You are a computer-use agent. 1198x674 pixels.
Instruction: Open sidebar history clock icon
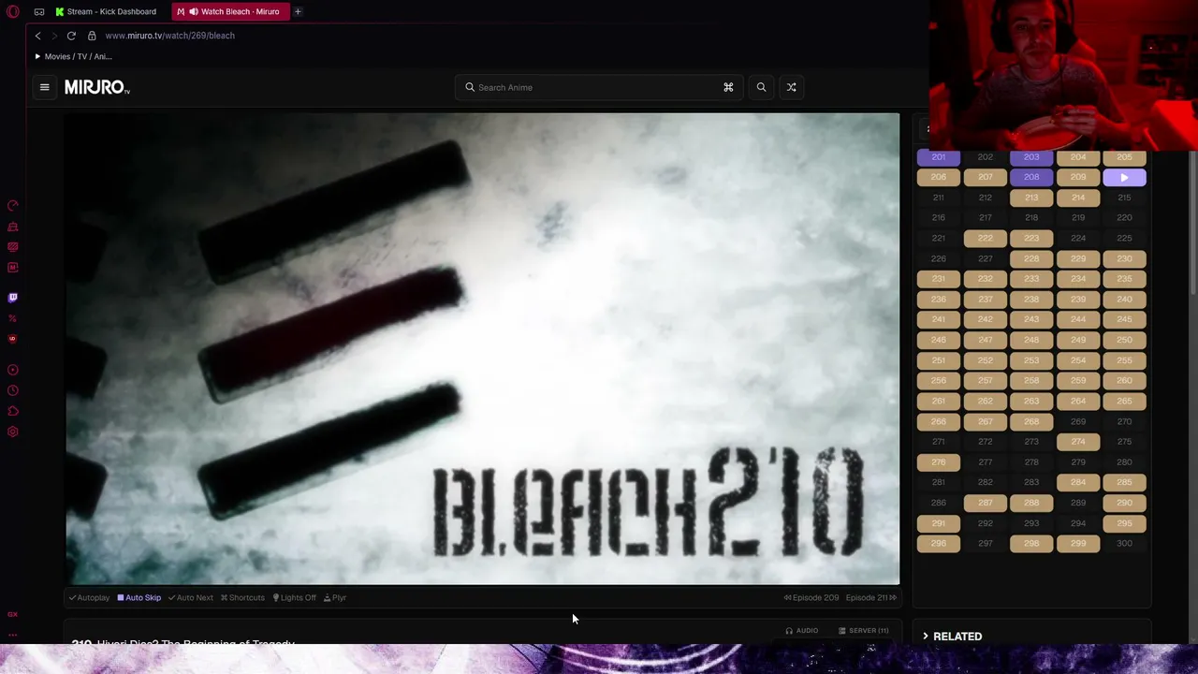coord(13,390)
